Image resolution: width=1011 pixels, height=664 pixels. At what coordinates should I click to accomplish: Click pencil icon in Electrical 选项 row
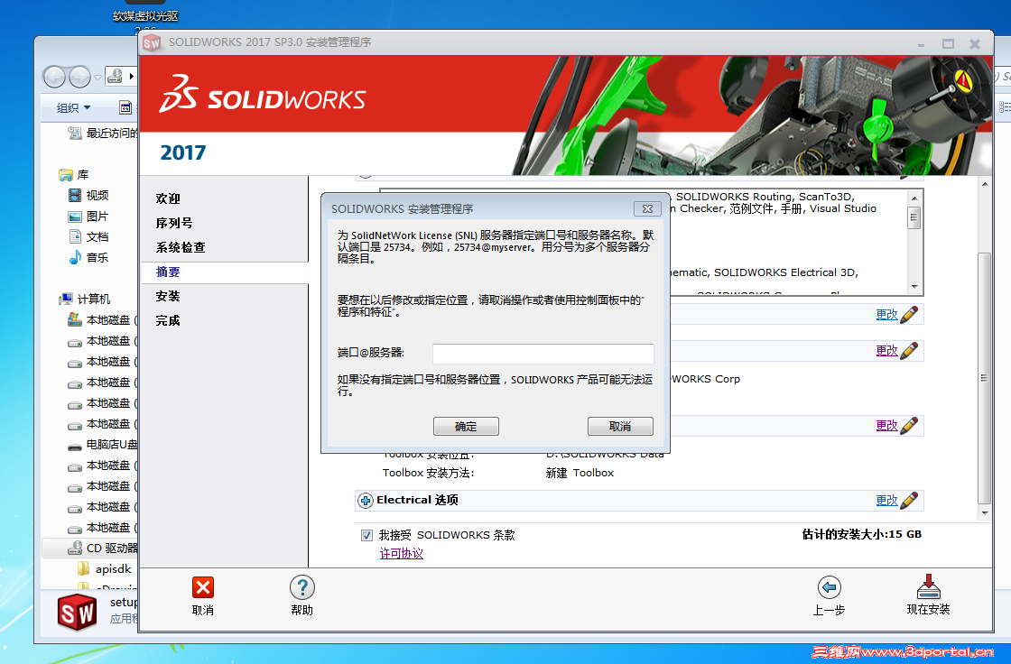coord(909,501)
